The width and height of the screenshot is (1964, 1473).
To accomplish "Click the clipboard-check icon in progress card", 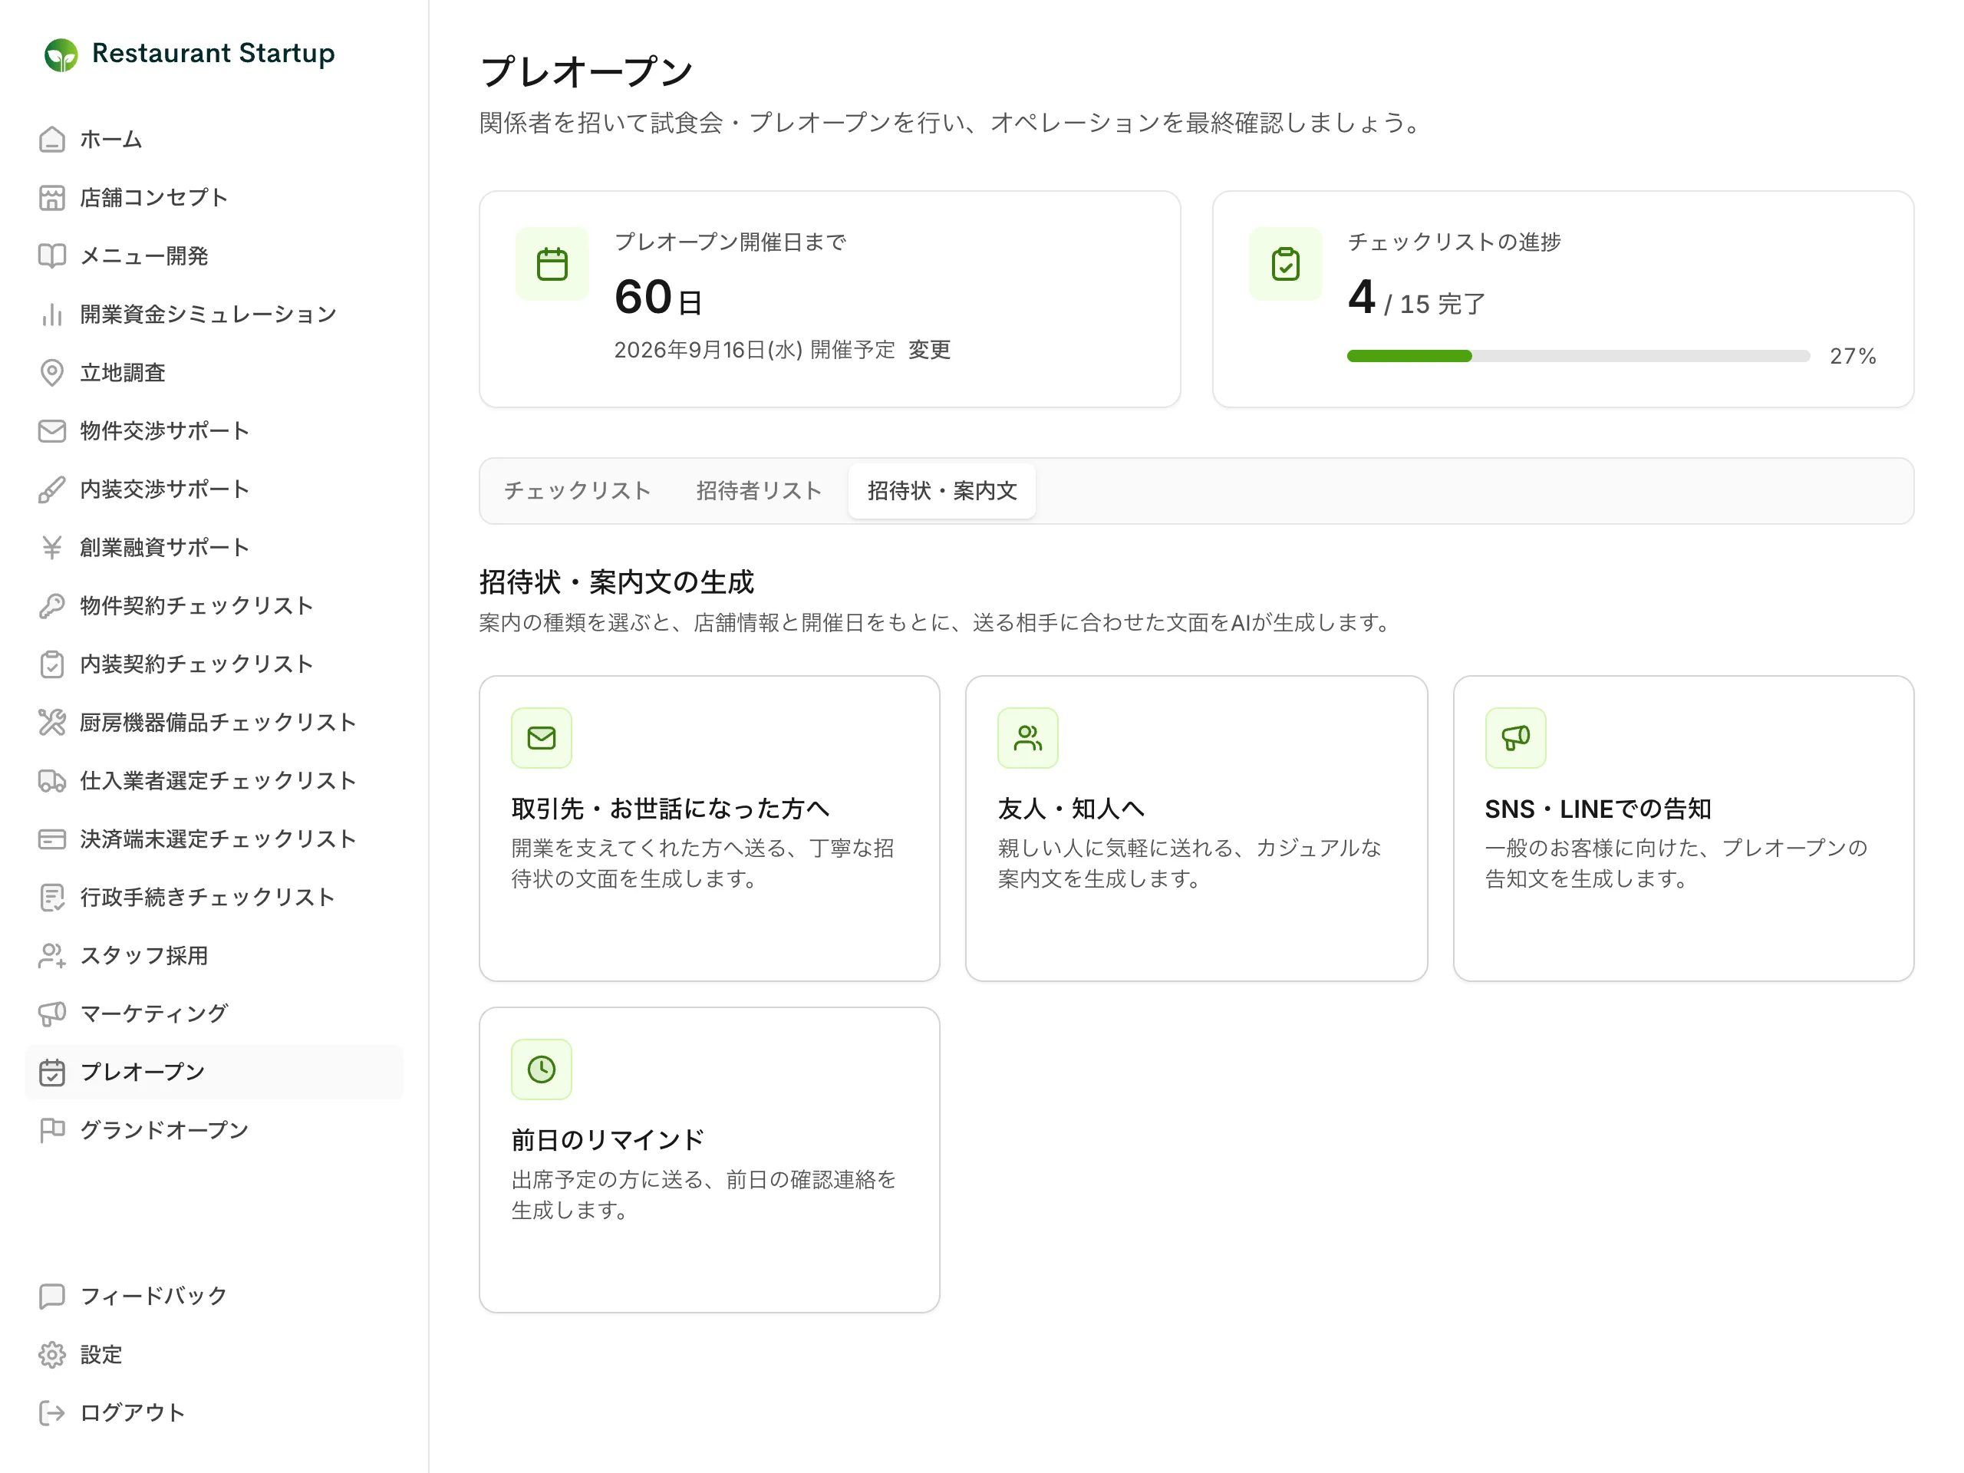I will tap(1286, 264).
